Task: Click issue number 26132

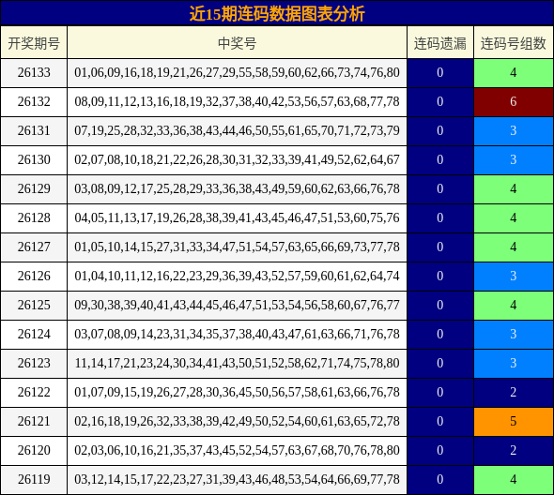Action: point(34,101)
